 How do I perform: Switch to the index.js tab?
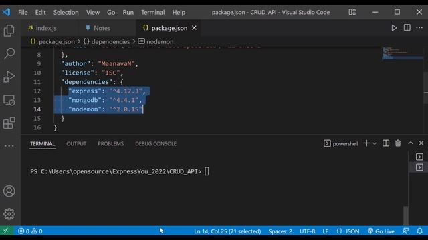(49, 28)
